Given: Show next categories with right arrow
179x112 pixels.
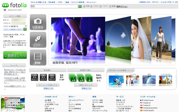Looking at the screenshot, I should 132,70.
